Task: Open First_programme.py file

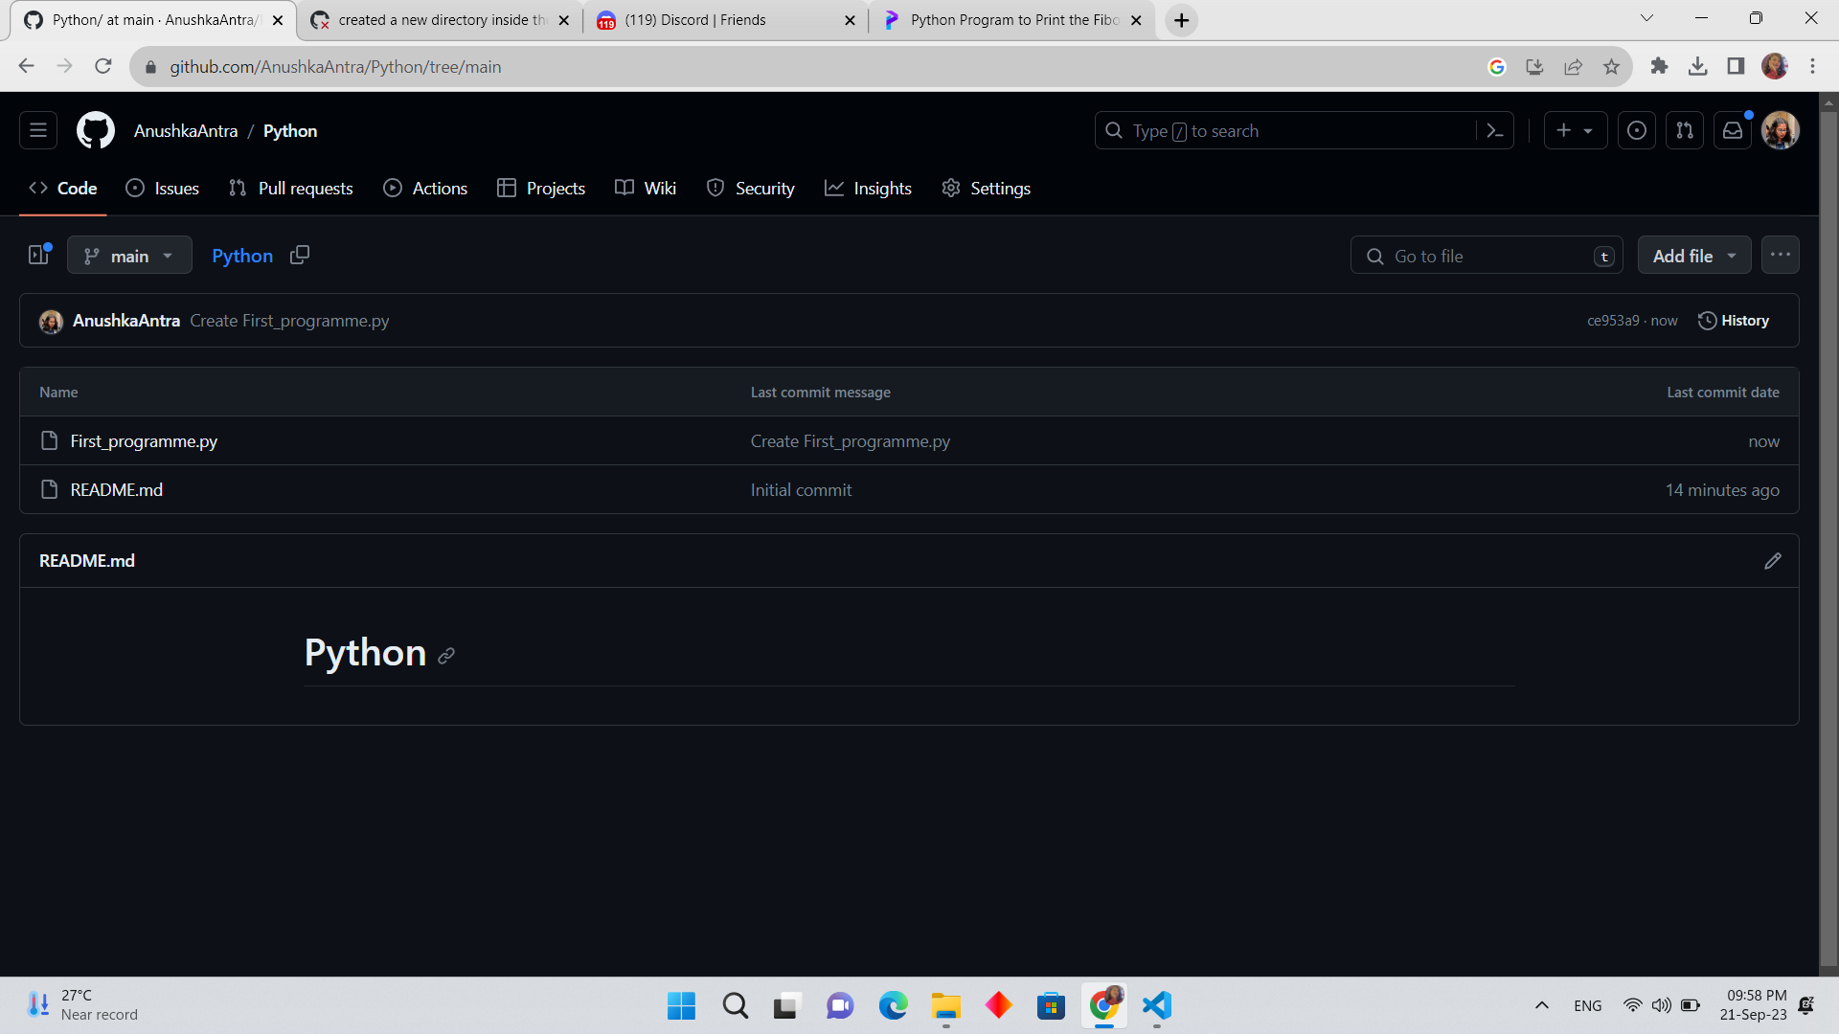Action: tap(144, 440)
